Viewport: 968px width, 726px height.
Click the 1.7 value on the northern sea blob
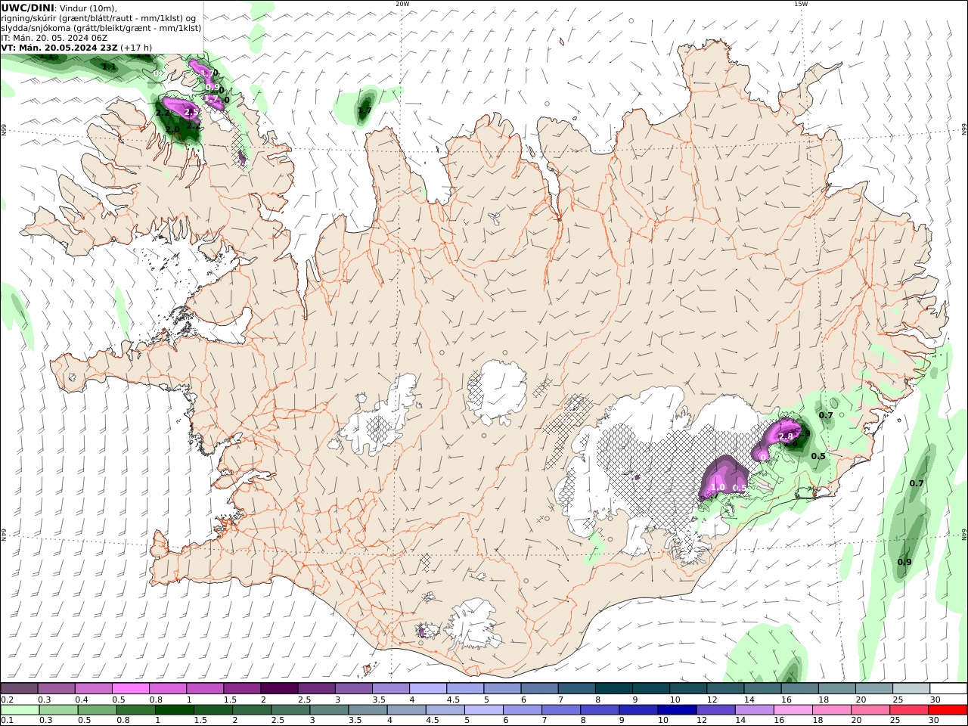coord(365,110)
